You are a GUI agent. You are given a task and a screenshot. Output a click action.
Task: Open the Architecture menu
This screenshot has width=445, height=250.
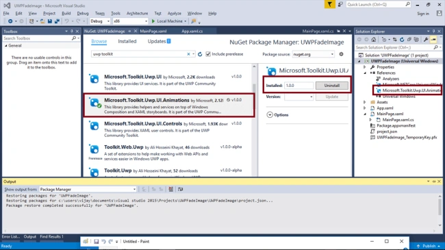138,13
